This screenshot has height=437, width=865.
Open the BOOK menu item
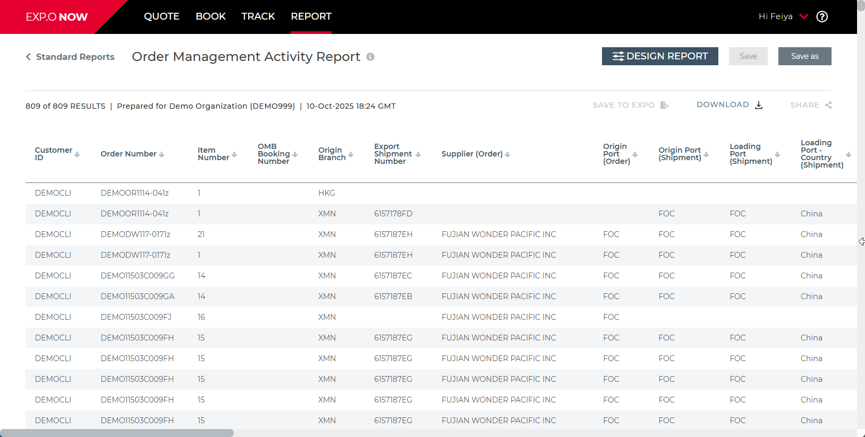(210, 16)
